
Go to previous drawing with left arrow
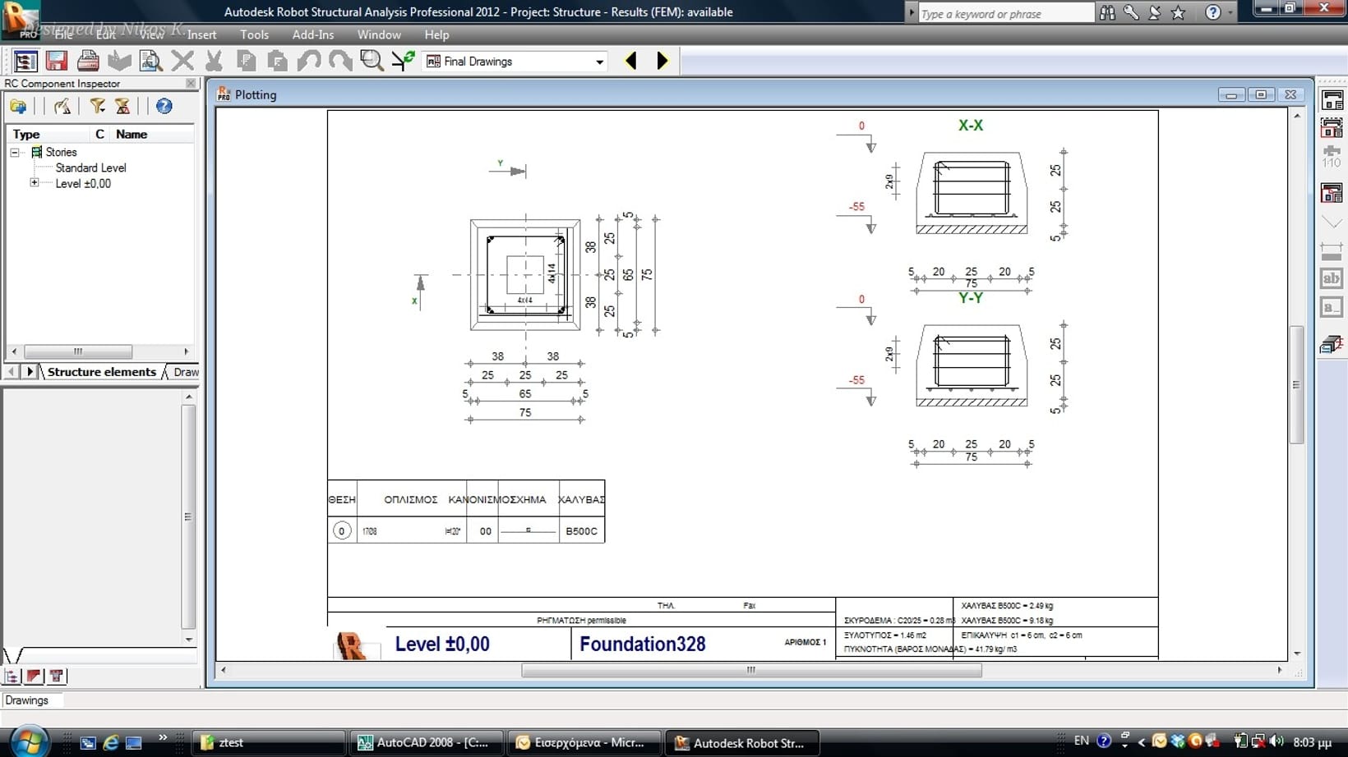pyautogui.click(x=631, y=61)
